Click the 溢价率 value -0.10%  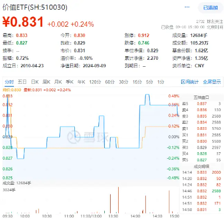coord(86,58)
